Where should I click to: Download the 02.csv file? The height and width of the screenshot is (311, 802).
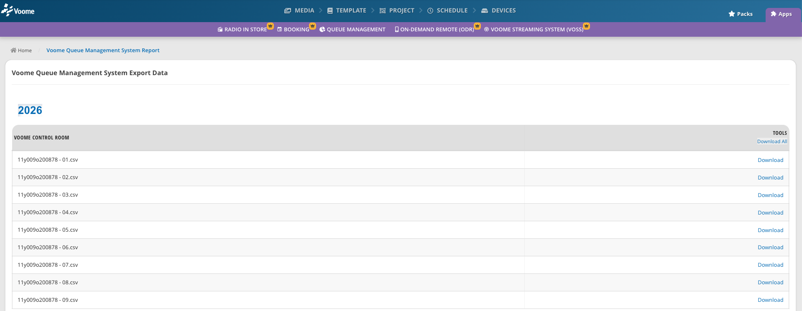point(770,178)
